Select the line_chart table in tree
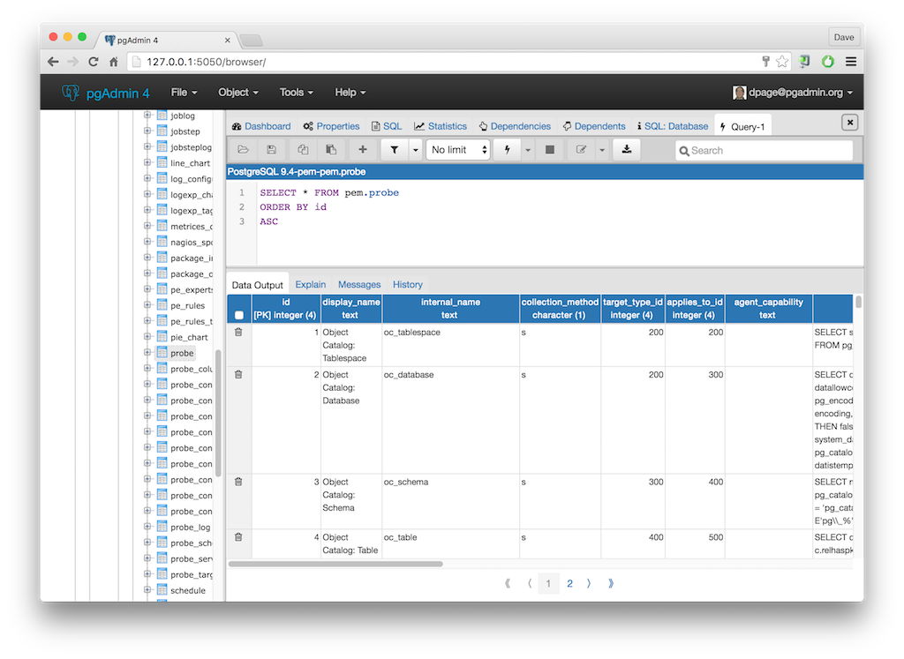 [191, 163]
